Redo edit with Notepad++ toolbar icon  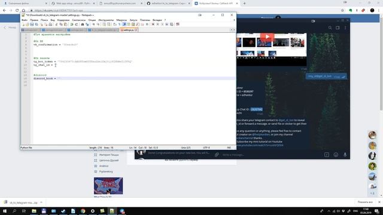[77, 24]
